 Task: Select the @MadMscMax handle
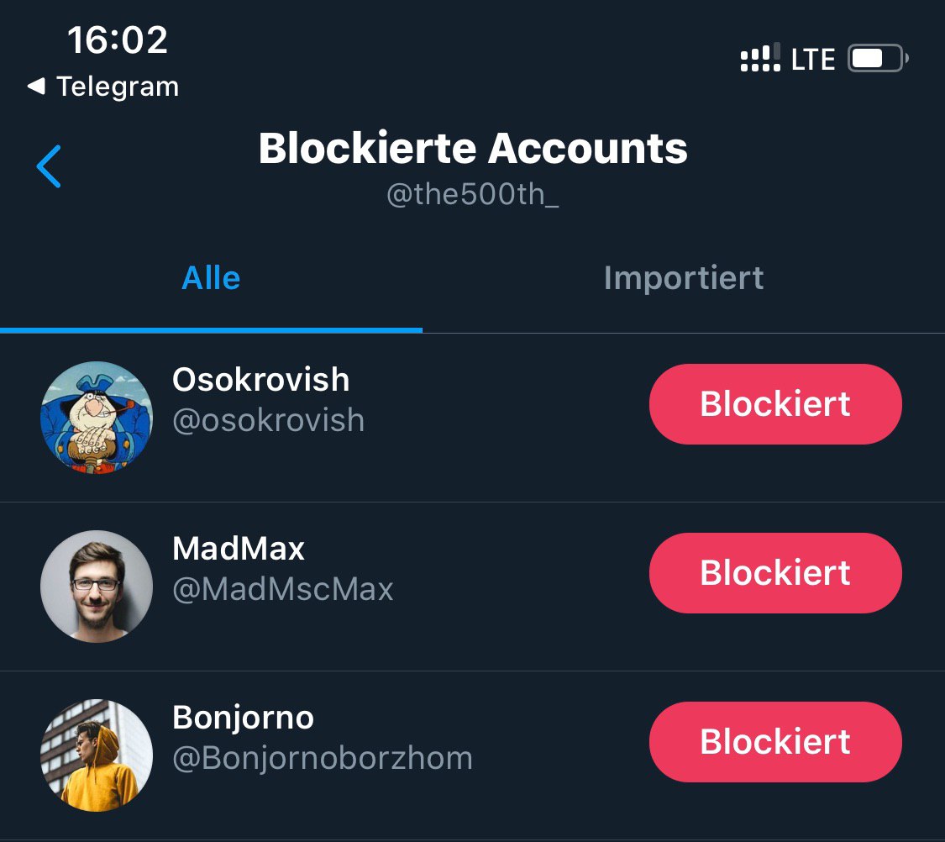click(282, 589)
